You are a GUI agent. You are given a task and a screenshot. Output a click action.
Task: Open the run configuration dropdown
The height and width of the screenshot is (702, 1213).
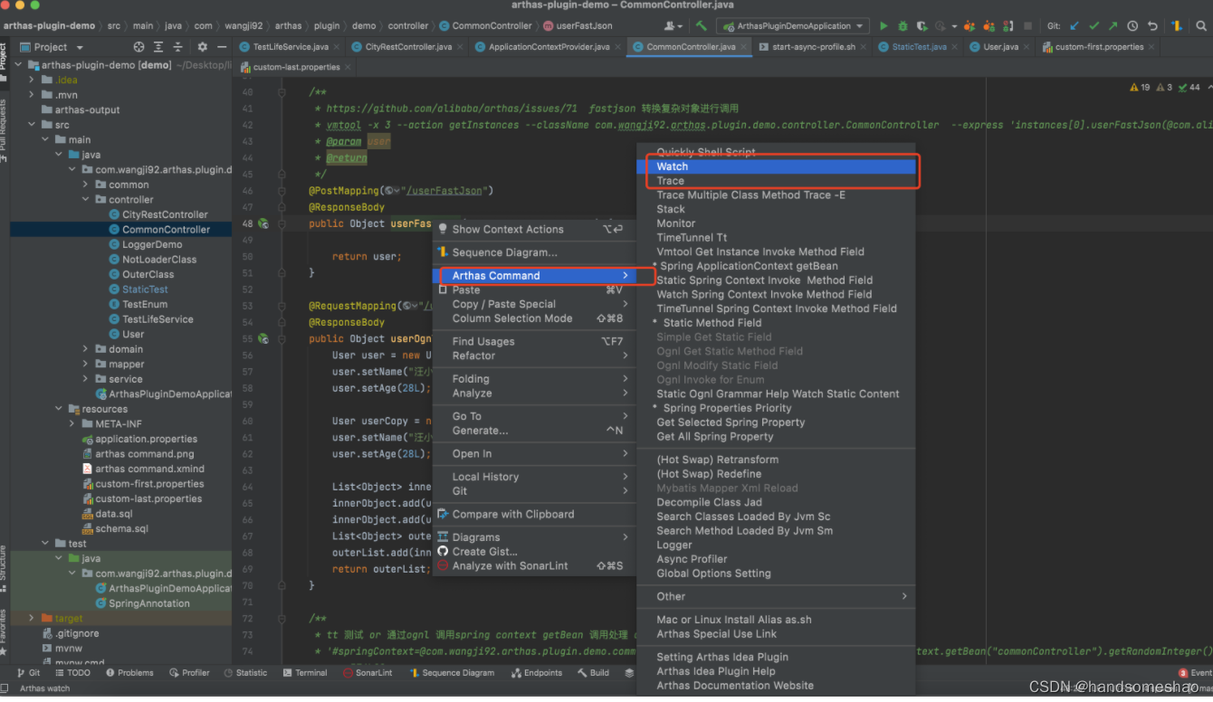pos(793,26)
